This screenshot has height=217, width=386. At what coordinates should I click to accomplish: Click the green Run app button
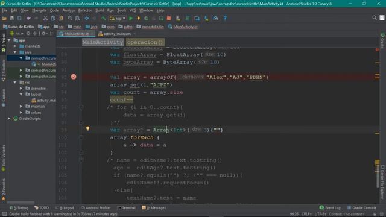tap(131, 18)
